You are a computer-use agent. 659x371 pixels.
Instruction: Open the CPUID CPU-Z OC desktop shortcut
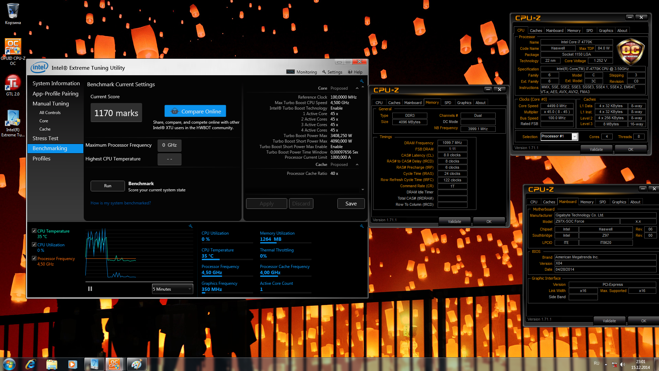pyautogui.click(x=13, y=52)
